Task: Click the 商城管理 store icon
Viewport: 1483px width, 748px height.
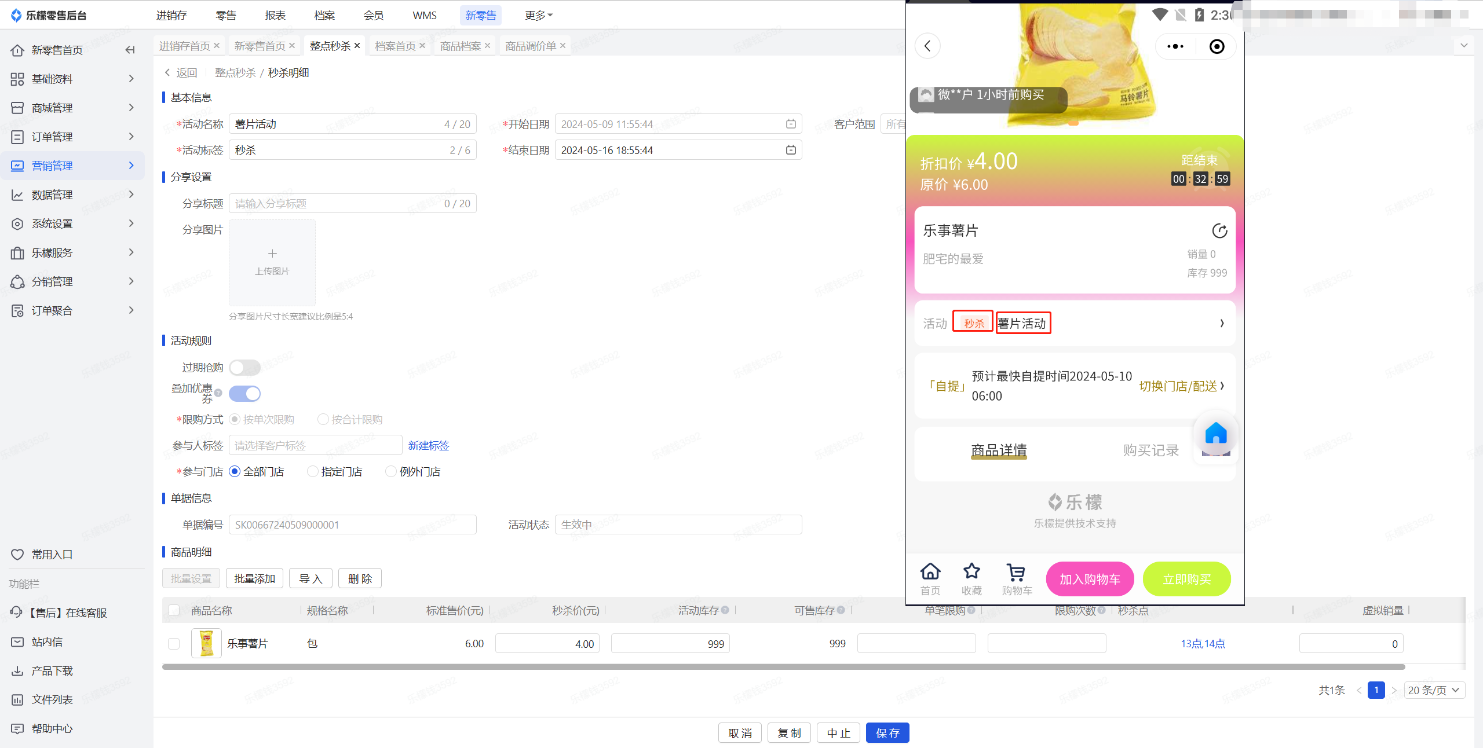Action: [x=17, y=108]
